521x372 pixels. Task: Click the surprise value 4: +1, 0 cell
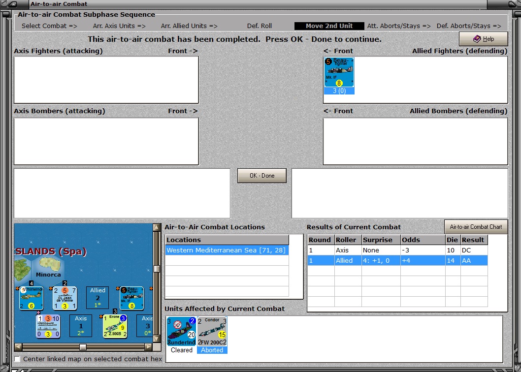point(381,260)
